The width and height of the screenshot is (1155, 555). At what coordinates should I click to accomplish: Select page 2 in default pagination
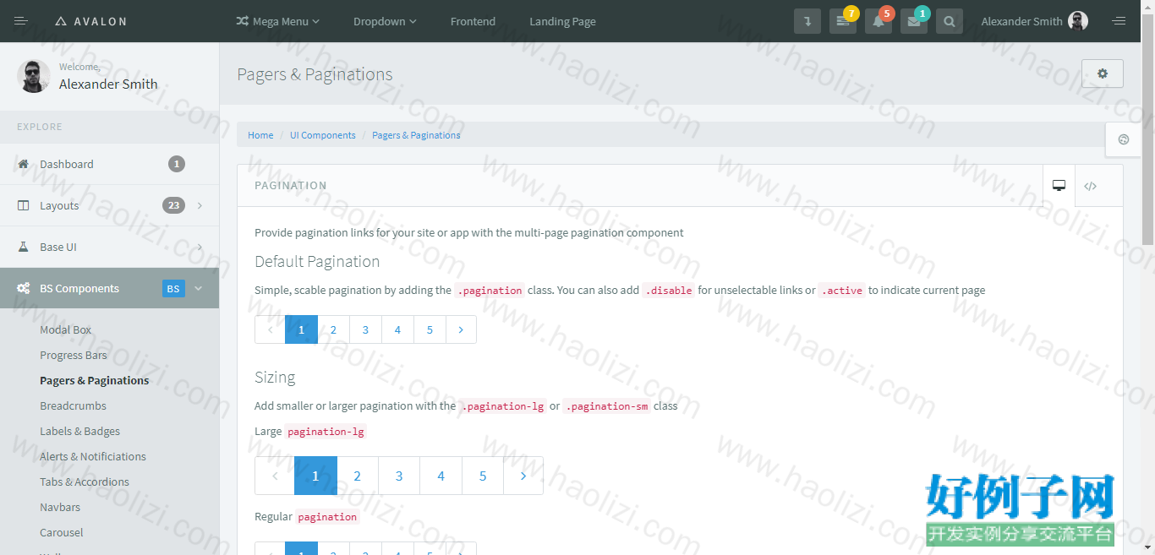334,329
